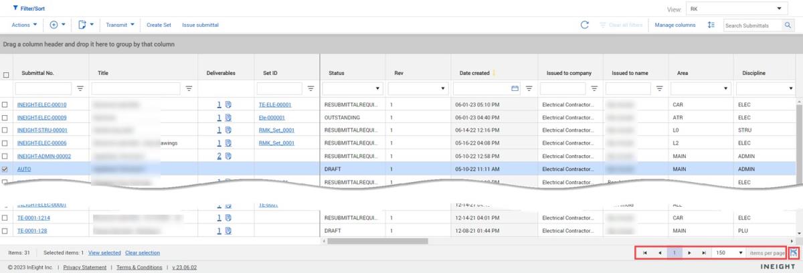
Task: Check the box for INEIGHT-ELEC-00009 row
Action: click(x=5, y=118)
